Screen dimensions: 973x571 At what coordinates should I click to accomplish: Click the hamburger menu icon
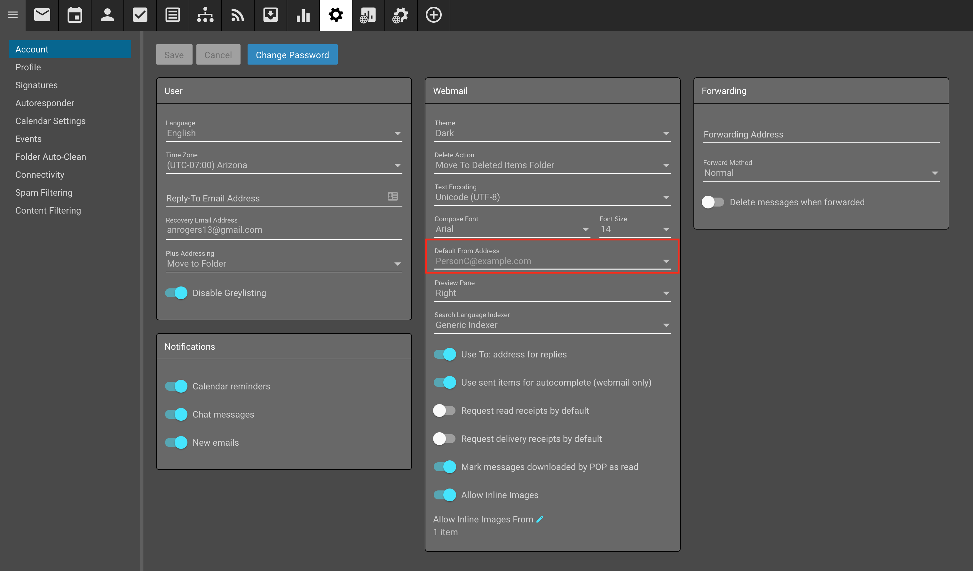tap(13, 15)
